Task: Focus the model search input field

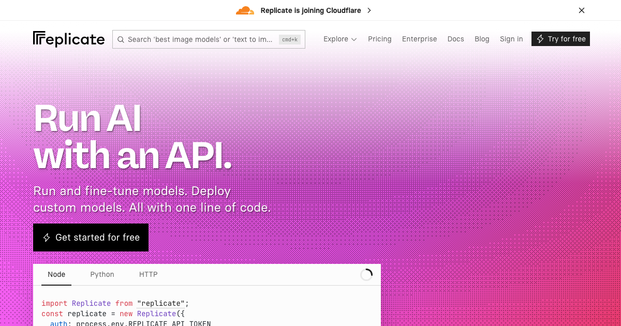Action: pyautogui.click(x=200, y=39)
